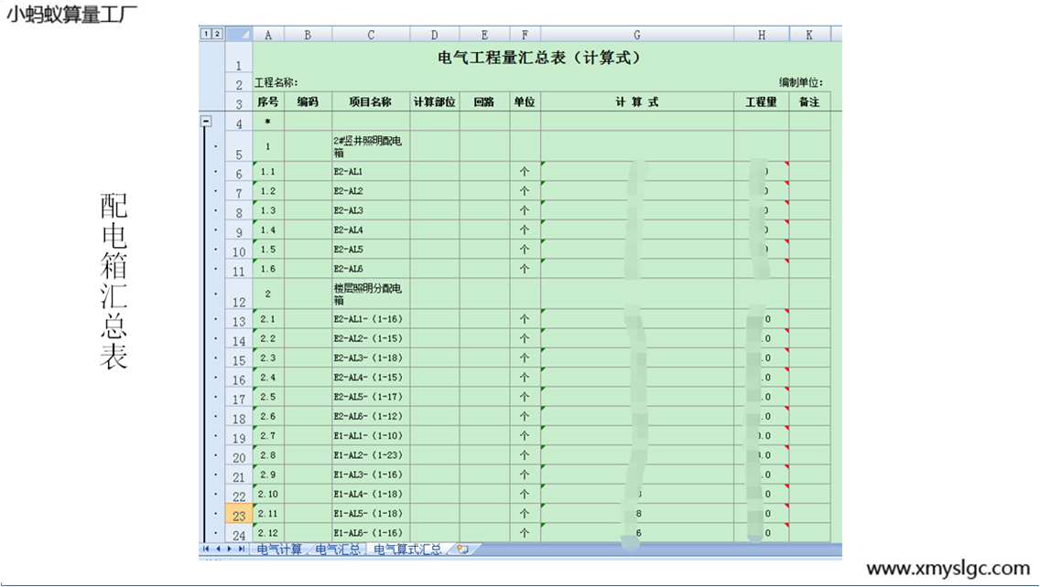Click the insert new worksheet icon
The width and height of the screenshot is (1040, 587).
point(462,550)
